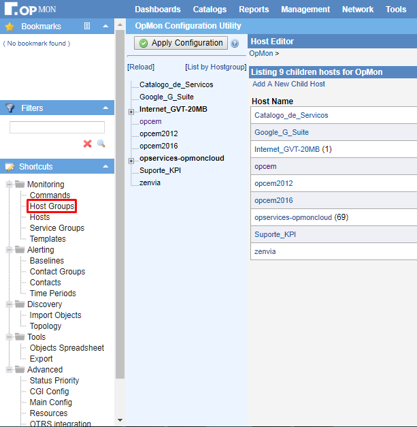
Task: Open Suporte_KPI in Host Name table
Action: (x=275, y=234)
